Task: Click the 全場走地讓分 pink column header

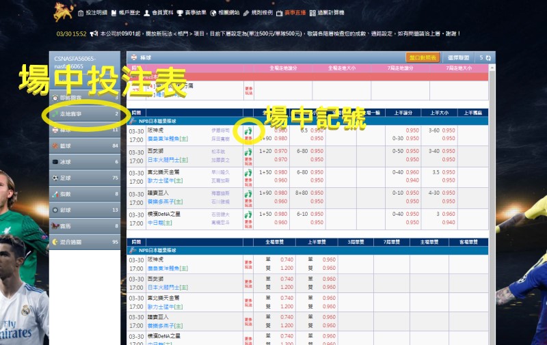Action: click(x=283, y=68)
